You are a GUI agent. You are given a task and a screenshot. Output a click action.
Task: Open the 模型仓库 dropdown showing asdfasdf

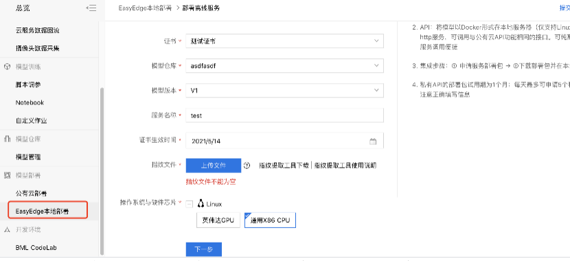(x=284, y=66)
